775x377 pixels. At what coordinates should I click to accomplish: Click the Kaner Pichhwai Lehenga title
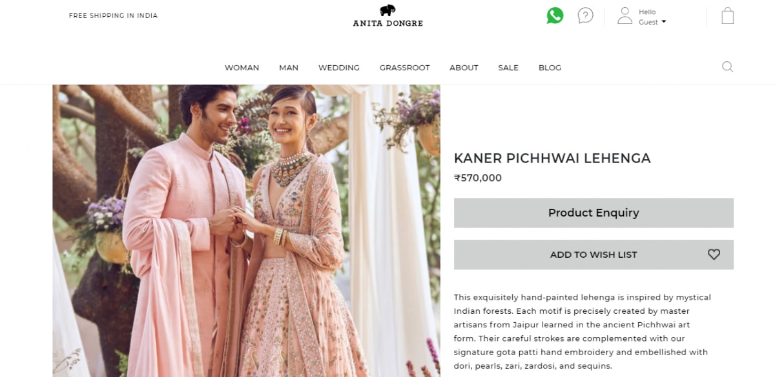click(x=552, y=158)
